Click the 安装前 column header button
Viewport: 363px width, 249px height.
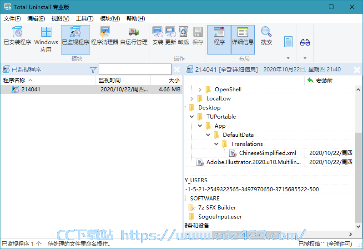(329, 81)
